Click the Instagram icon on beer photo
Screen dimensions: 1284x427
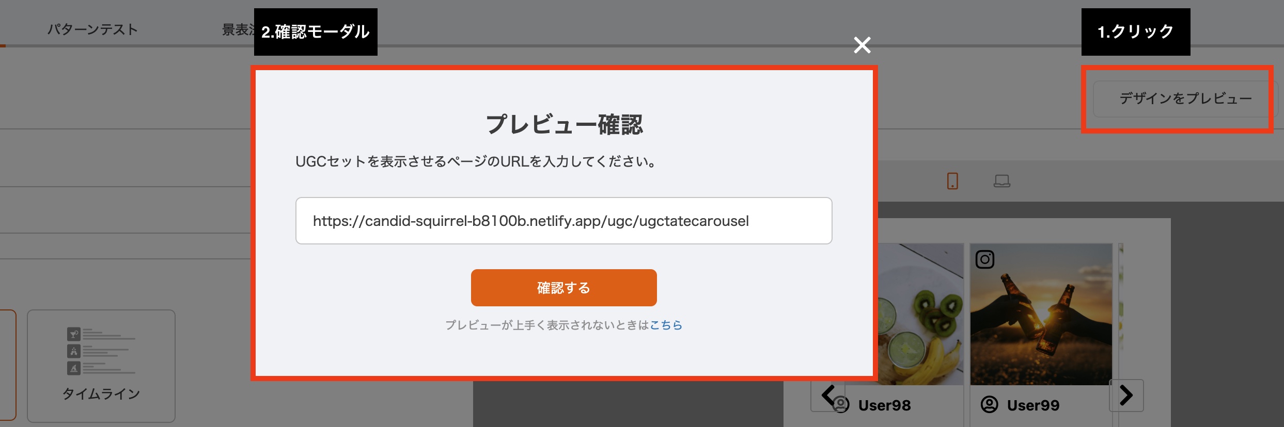click(985, 259)
